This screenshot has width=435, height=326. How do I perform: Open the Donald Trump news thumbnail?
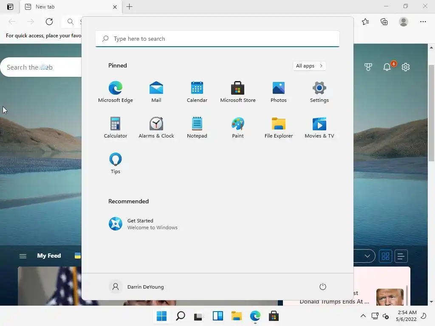point(390,297)
